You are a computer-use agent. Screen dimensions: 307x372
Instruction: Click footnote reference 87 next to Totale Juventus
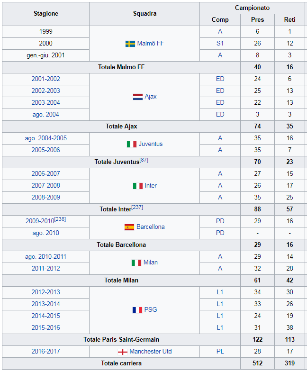click(x=144, y=160)
